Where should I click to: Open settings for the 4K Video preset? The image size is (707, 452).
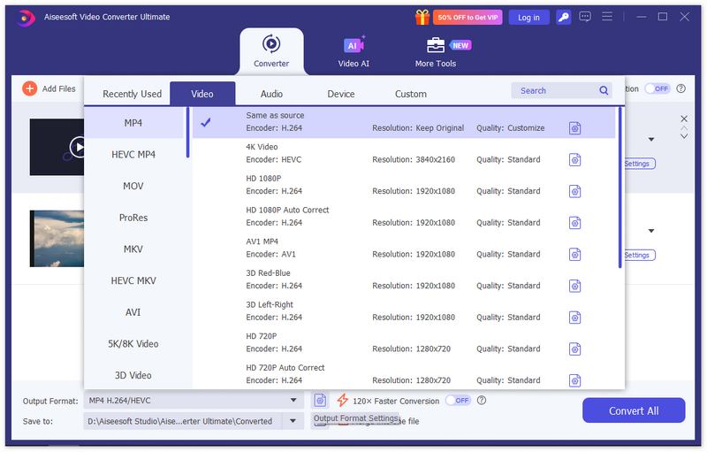click(574, 160)
